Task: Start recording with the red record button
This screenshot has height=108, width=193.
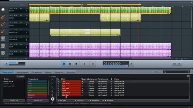Action: coord(93,64)
